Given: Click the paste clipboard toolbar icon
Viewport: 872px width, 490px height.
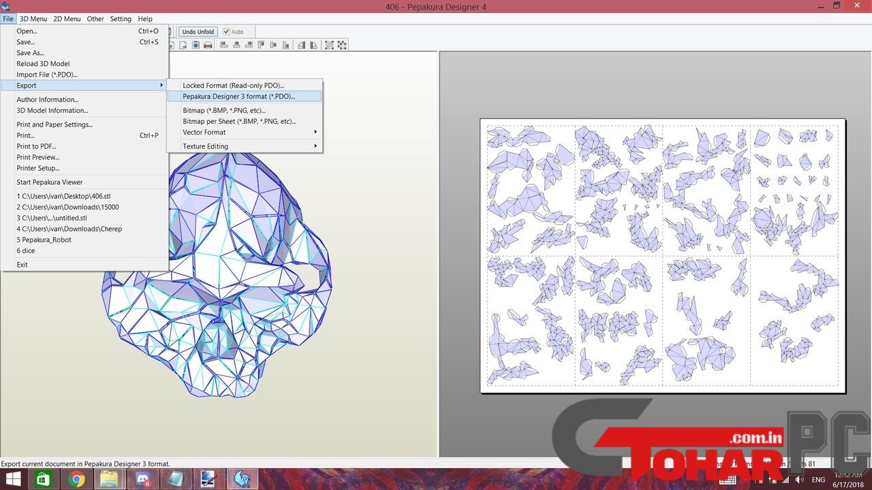Looking at the screenshot, I should (196, 45).
